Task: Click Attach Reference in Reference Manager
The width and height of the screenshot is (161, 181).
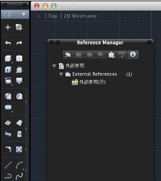Action: (x=68, y=55)
